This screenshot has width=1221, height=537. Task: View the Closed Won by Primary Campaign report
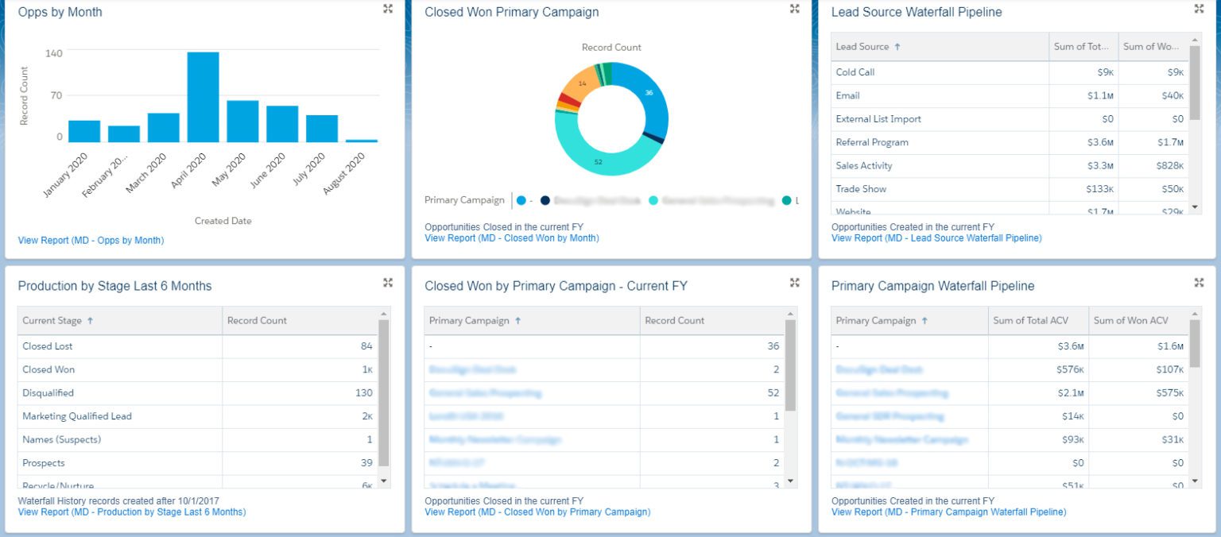(x=537, y=512)
